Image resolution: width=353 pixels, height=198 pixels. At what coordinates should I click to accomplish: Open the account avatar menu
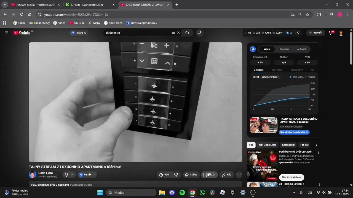pos(341,33)
